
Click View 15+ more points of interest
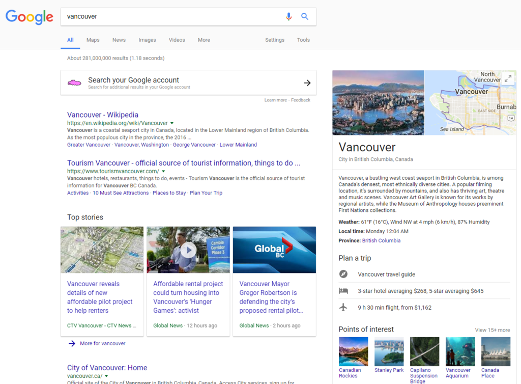click(493, 330)
